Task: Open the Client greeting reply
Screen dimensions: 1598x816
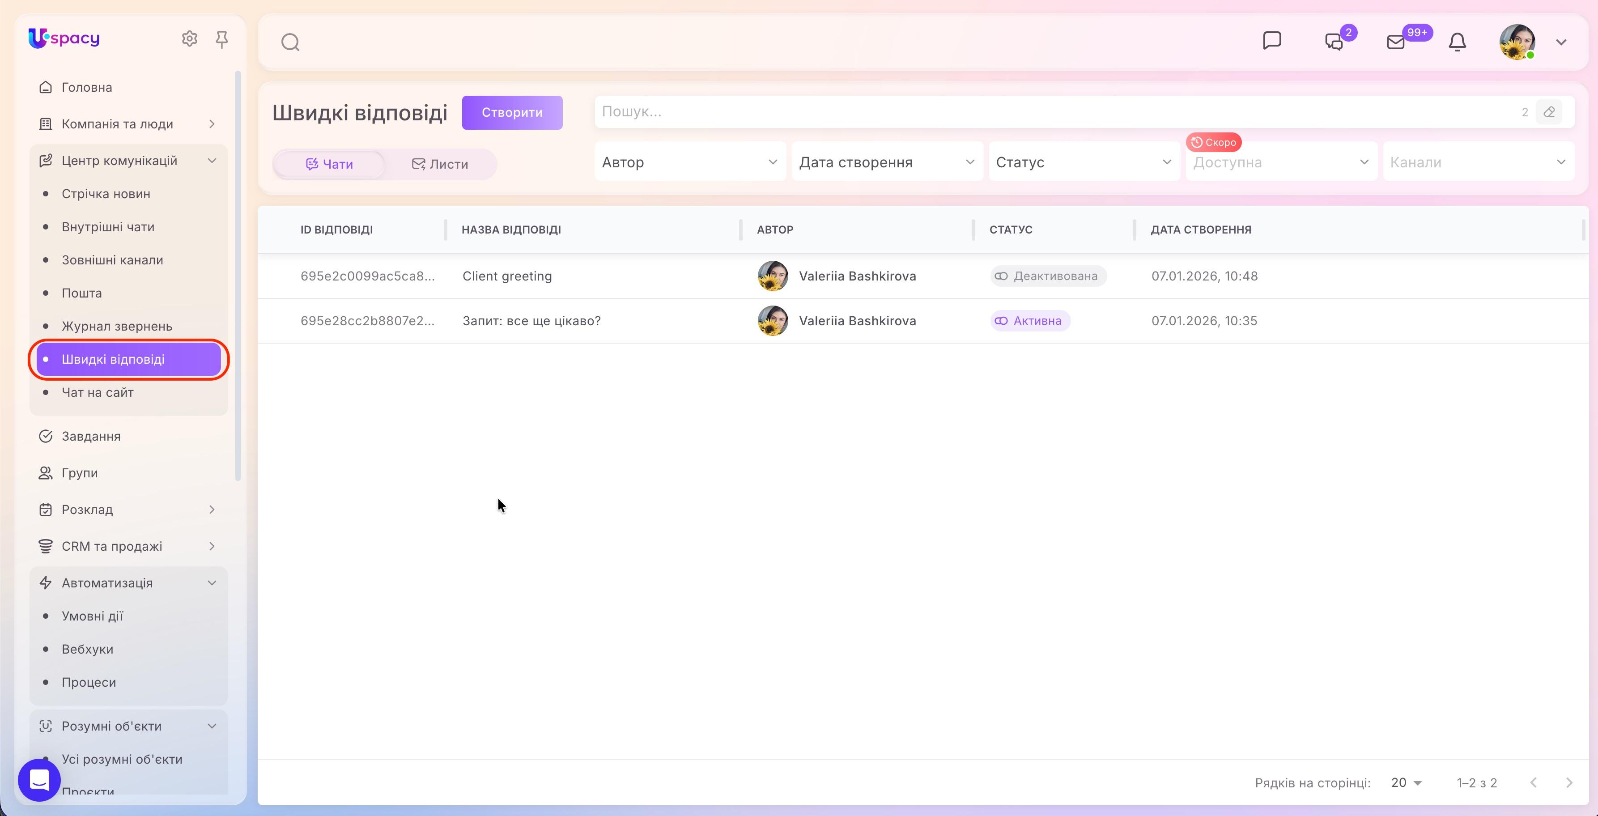Action: click(x=507, y=276)
